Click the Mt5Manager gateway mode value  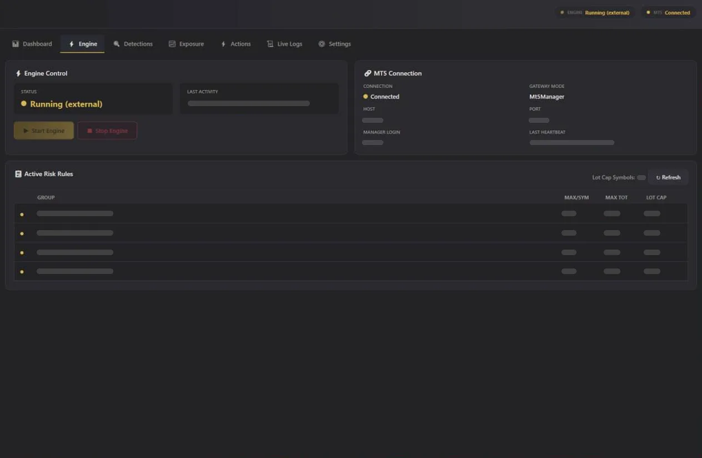(546, 97)
